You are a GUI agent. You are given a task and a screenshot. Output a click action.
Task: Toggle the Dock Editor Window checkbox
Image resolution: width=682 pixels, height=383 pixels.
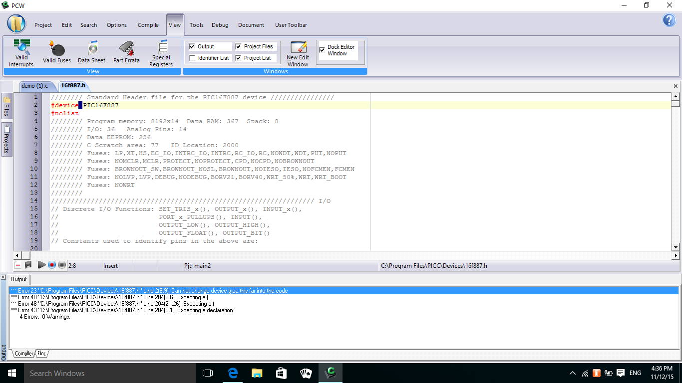(322, 50)
